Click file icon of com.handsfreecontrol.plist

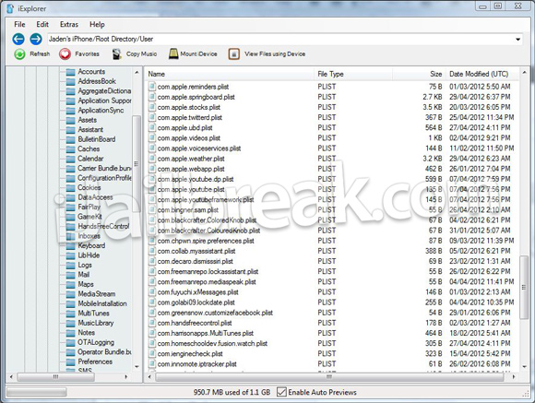pos(152,323)
